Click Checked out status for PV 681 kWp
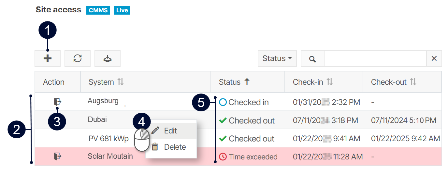 pos(247,139)
